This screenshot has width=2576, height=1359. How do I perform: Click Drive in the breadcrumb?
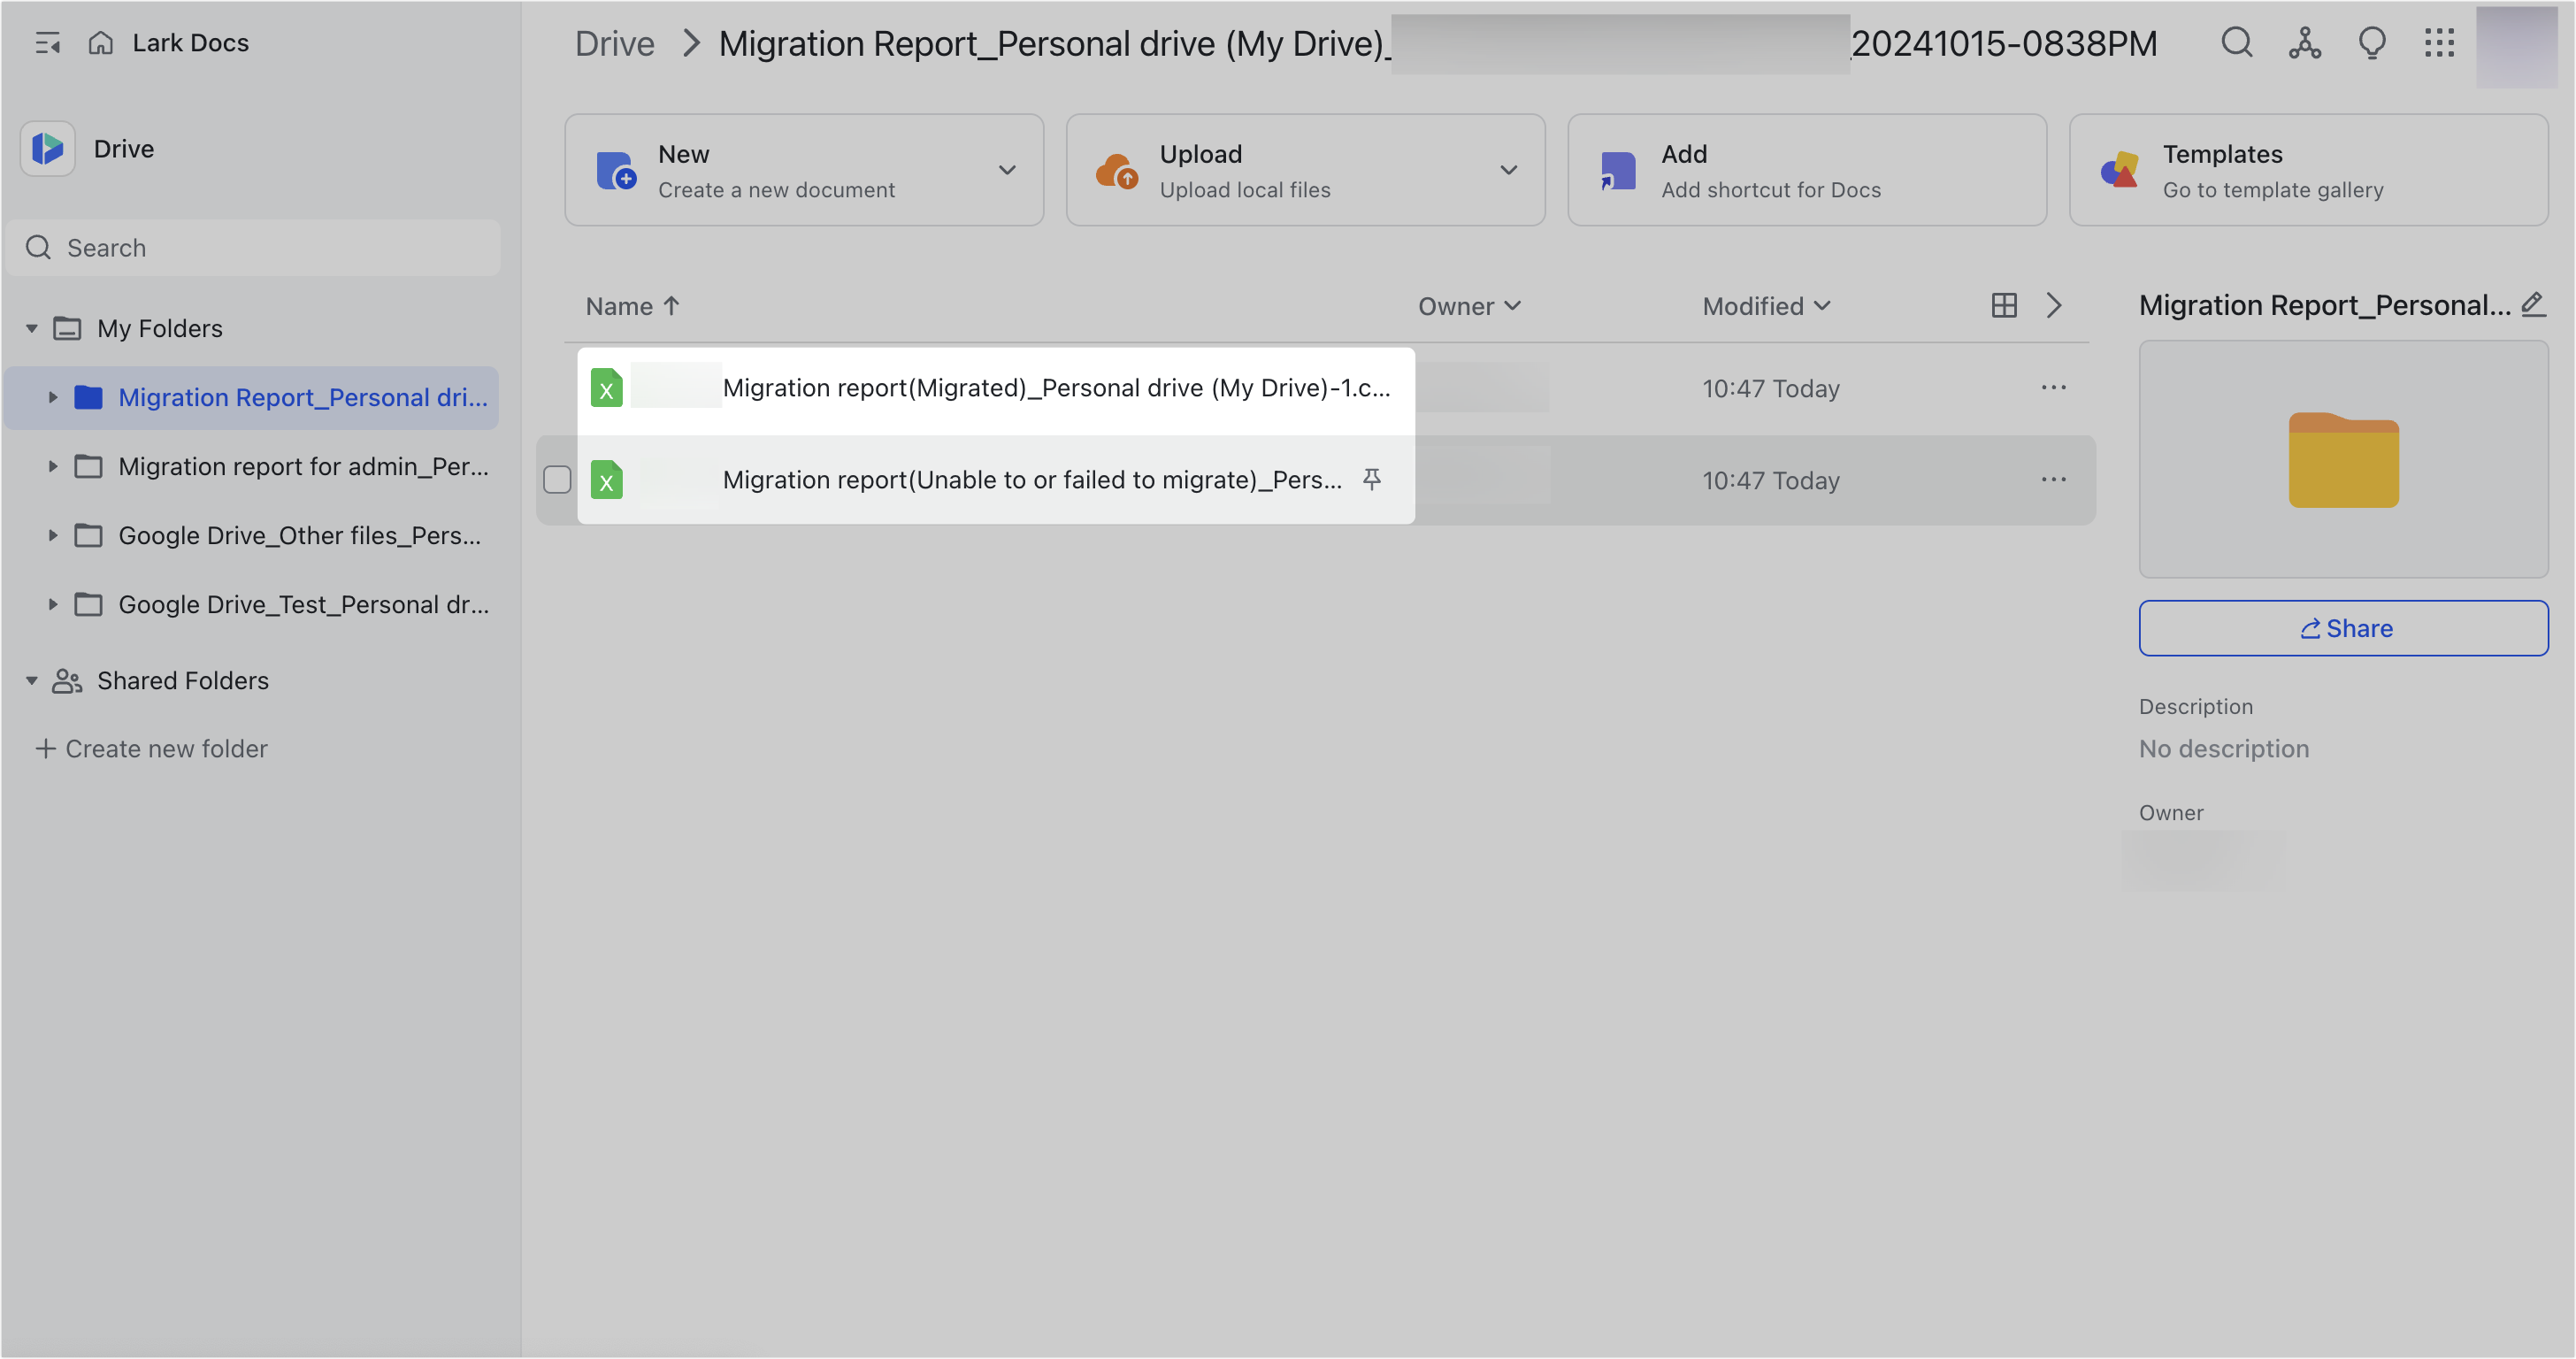tap(614, 43)
